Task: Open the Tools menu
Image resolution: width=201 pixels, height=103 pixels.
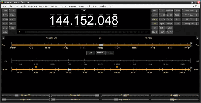Action: (88, 6)
